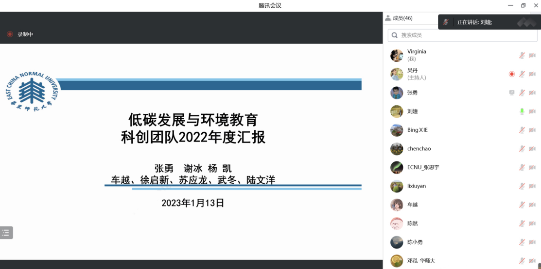Toggle the camera icon in Virginia's row
541x269 pixels.
click(x=532, y=55)
